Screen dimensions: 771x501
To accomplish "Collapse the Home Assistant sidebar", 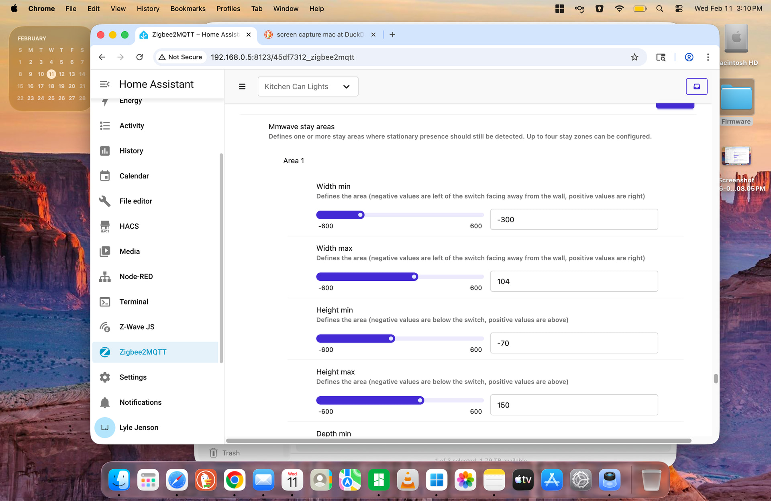I will (x=105, y=84).
